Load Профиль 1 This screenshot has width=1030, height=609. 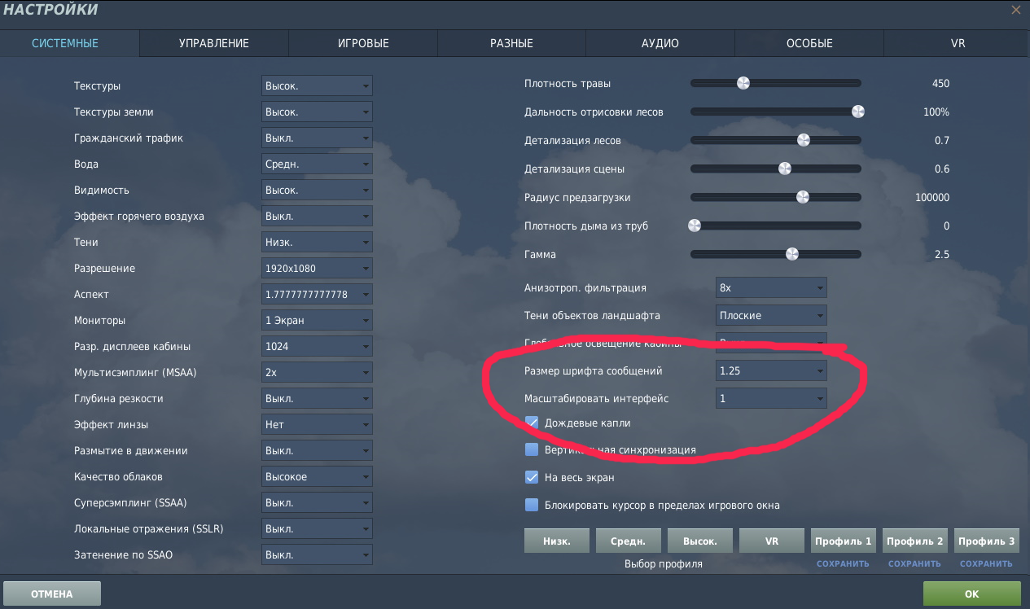click(843, 541)
